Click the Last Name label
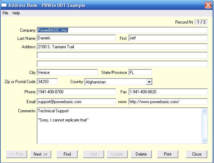Screen dimensions: 214x163 click(x=26, y=38)
